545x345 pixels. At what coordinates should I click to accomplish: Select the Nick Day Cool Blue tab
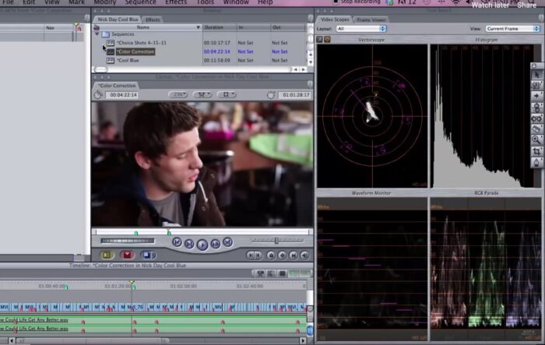point(118,19)
